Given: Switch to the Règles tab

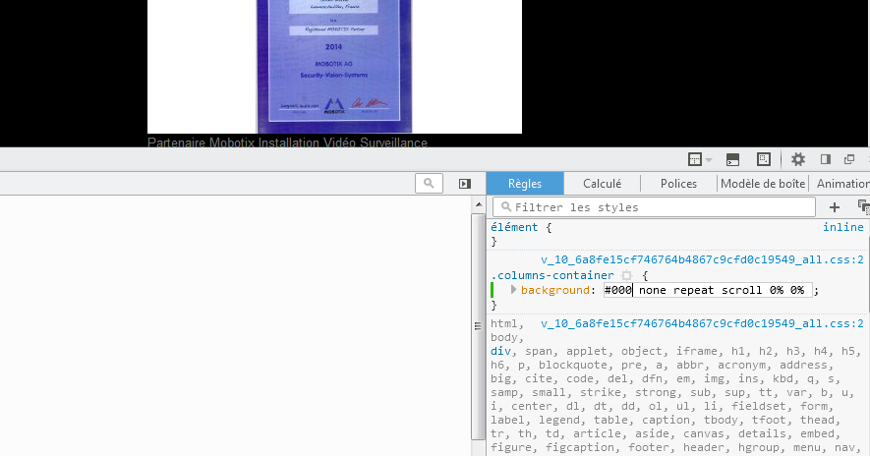Looking at the screenshot, I should coord(525,184).
